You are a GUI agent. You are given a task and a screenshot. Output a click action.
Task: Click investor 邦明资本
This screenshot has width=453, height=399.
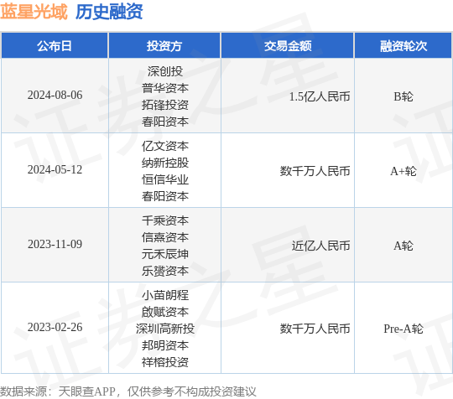click(165, 345)
